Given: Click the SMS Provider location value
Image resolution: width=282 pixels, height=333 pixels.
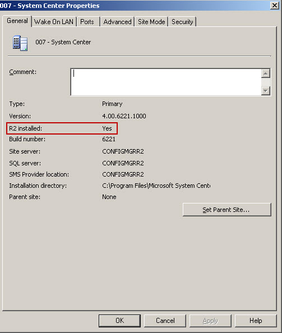Looking at the screenshot, I should [x=123, y=174].
